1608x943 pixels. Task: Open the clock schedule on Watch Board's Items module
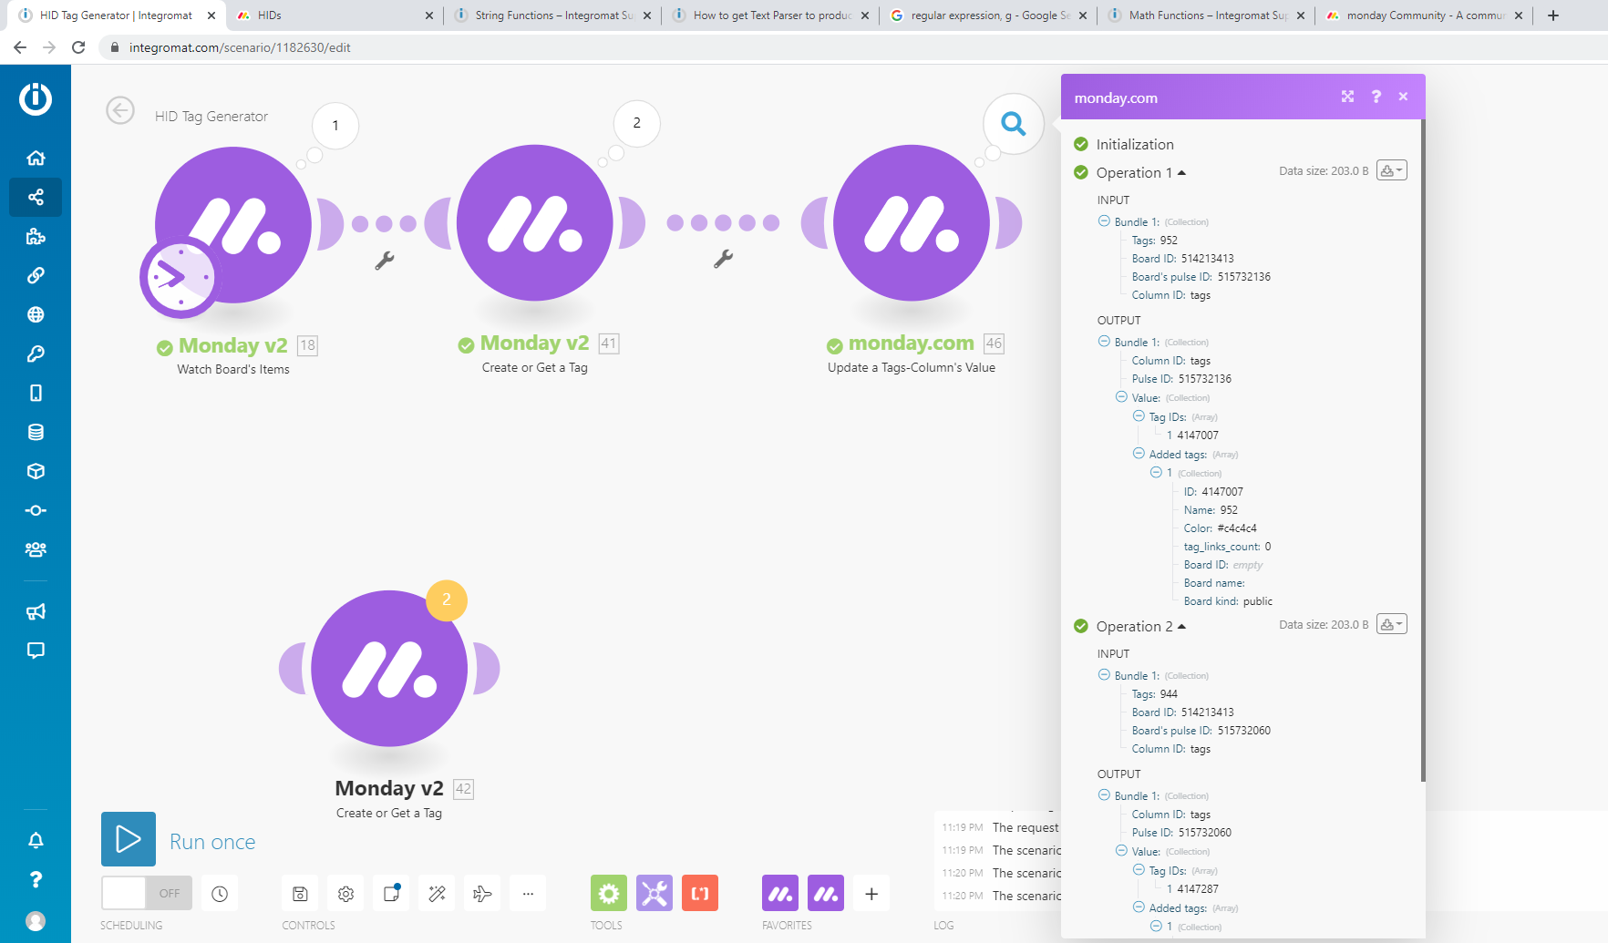pos(180,277)
